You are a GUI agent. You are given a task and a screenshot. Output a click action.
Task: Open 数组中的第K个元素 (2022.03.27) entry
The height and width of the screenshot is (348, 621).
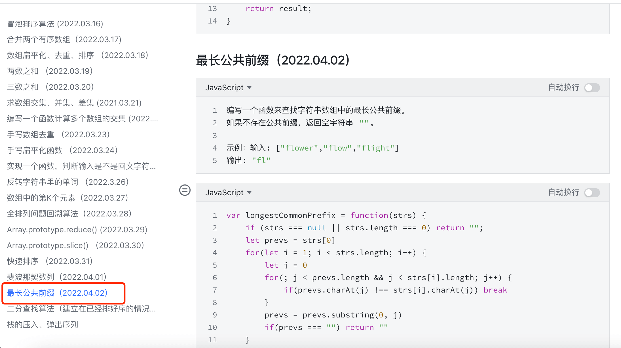[x=67, y=198]
